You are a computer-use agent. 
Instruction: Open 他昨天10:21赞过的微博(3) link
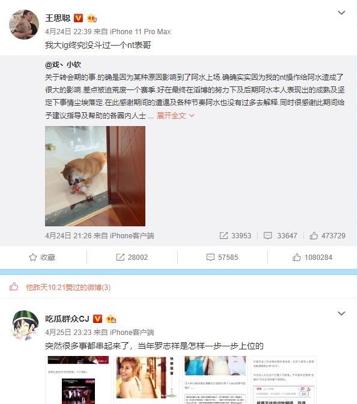68,288
